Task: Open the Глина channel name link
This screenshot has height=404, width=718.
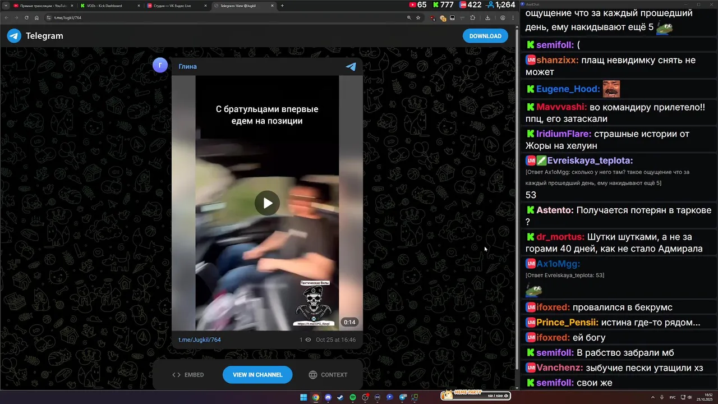Action: [187, 66]
